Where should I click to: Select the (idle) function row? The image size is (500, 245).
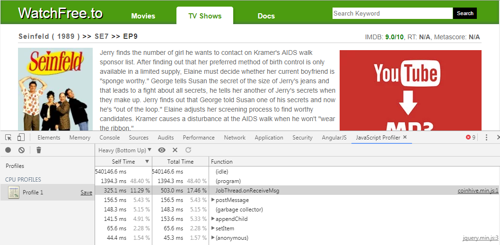(298, 172)
